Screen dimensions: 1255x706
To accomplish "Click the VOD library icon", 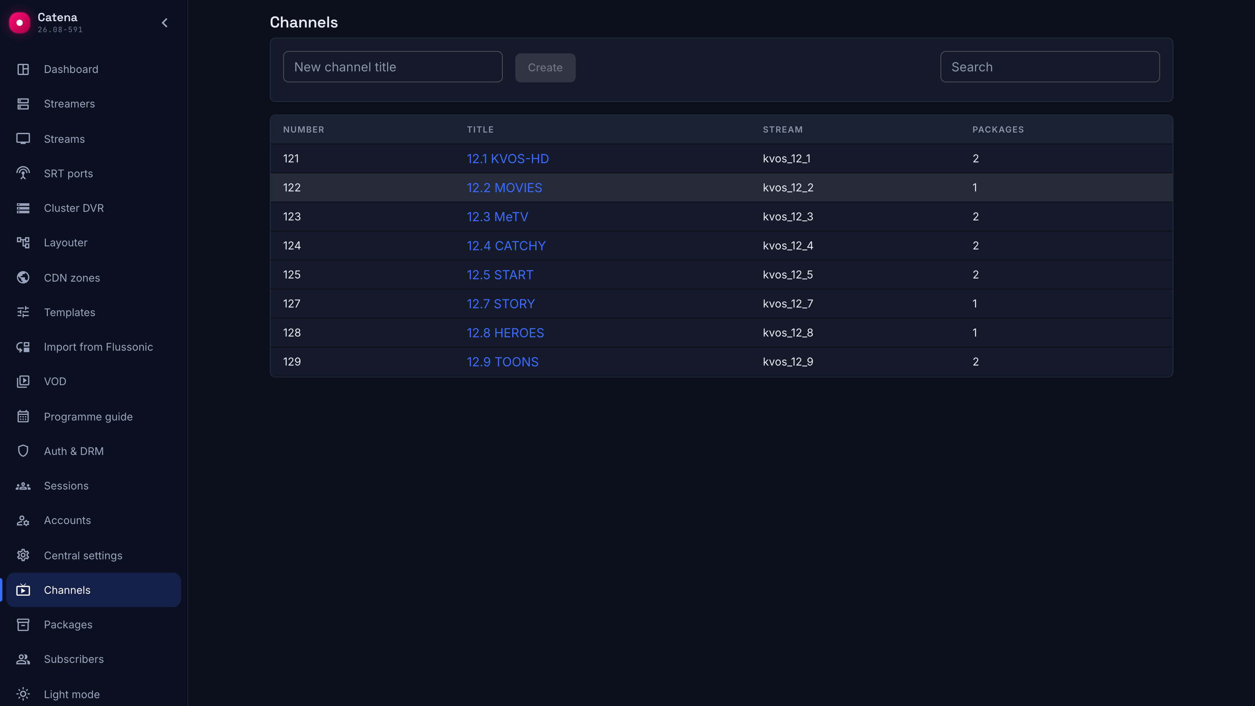I will pyautogui.click(x=23, y=382).
